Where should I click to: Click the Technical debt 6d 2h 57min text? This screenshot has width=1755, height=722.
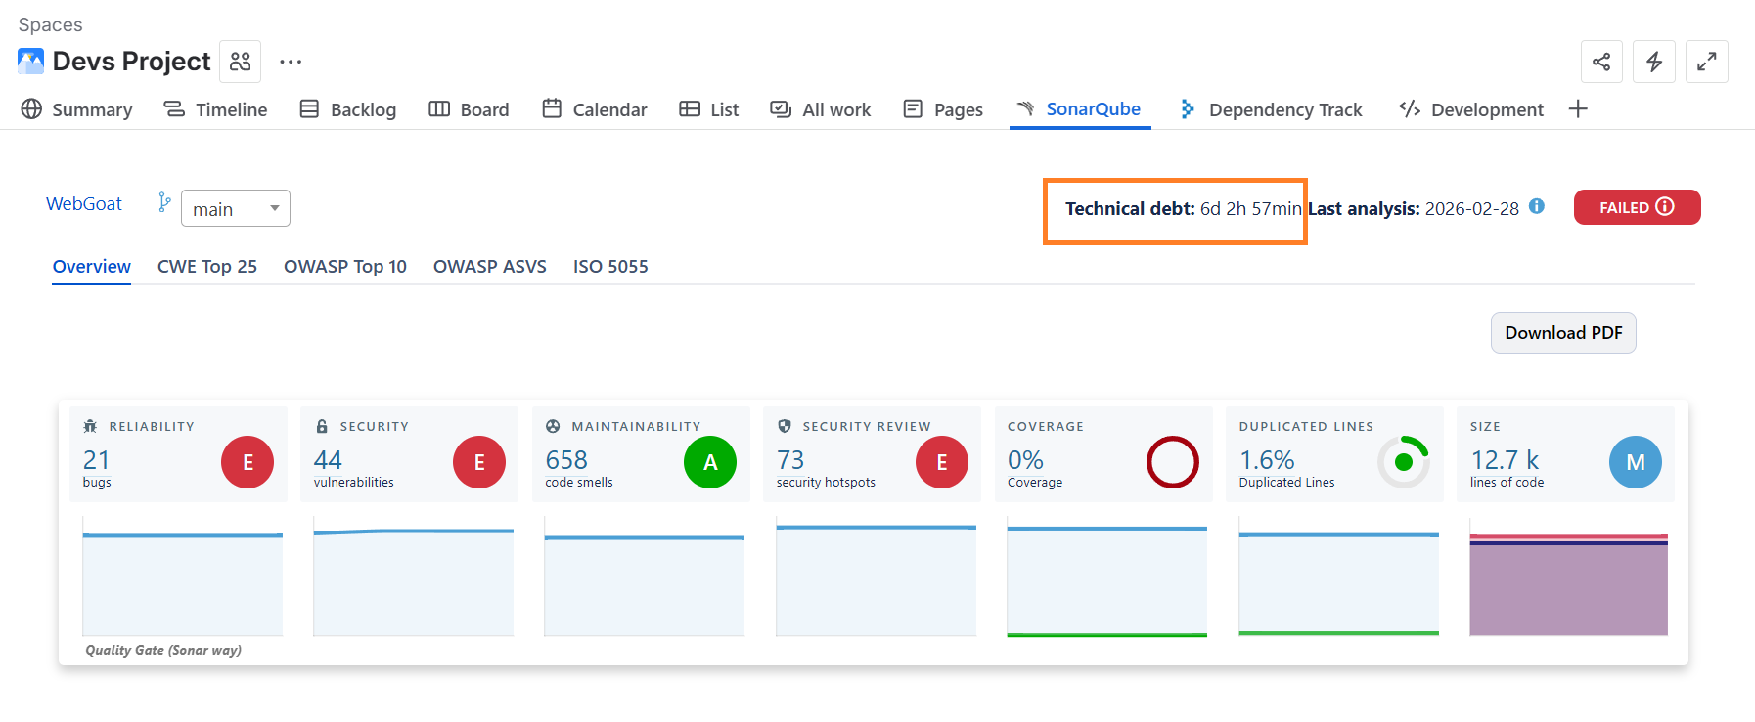pos(1184,208)
